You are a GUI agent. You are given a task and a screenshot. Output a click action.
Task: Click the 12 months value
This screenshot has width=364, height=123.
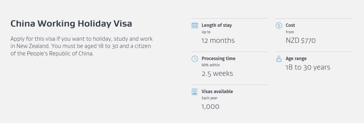[218, 41]
